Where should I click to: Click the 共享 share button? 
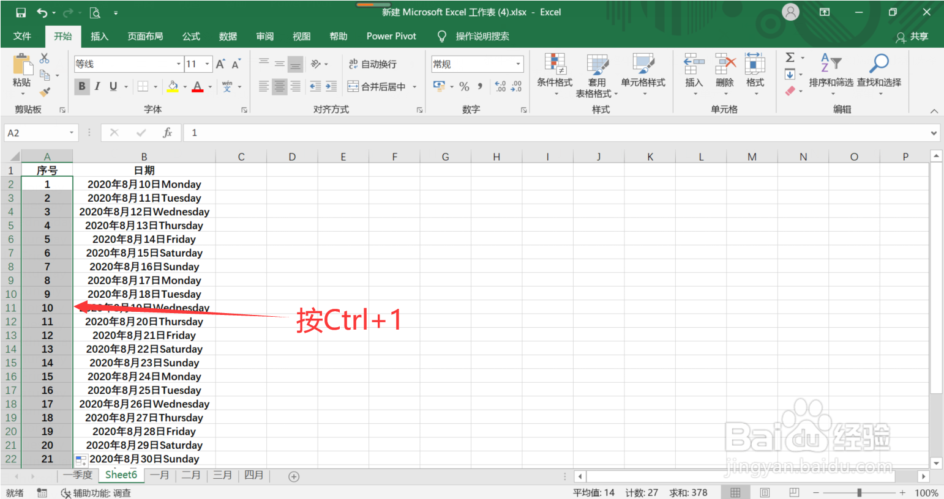912,37
